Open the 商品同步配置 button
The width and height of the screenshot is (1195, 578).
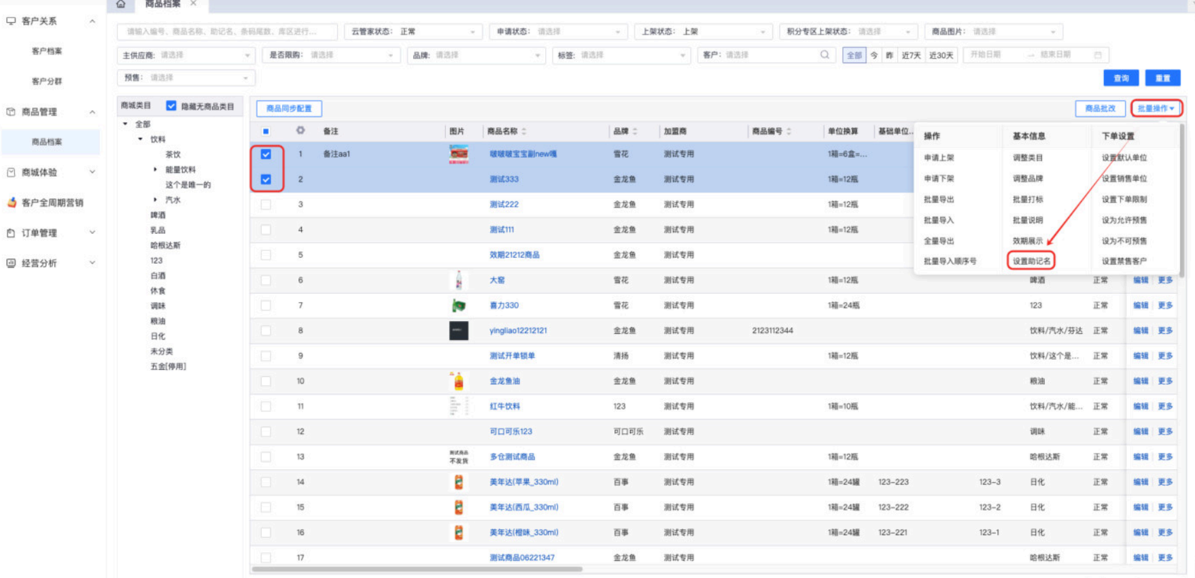[289, 109]
